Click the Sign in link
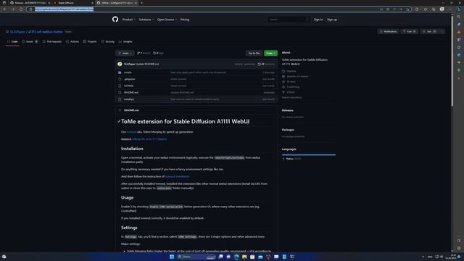Viewport: 464px width, 261px height. tap(318, 20)
